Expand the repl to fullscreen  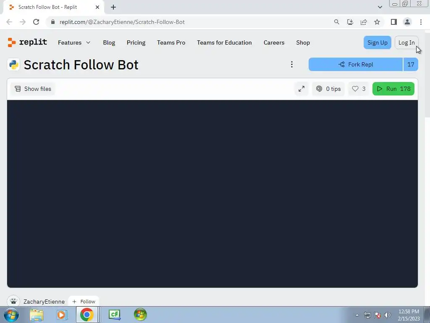coord(302,89)
